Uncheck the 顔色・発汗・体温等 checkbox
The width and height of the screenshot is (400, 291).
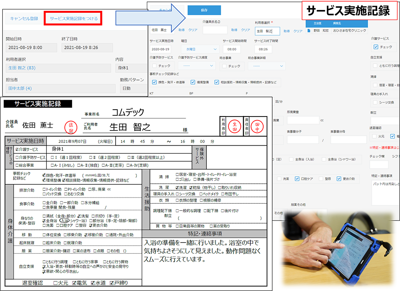point(154,82)
